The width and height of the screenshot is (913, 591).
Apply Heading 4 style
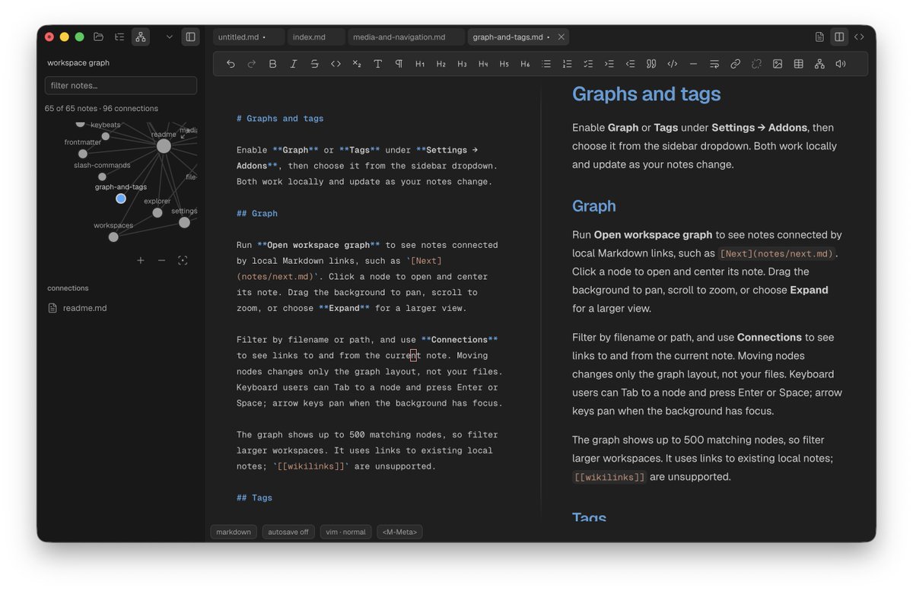pyautogui.click(x=483, y=64)
